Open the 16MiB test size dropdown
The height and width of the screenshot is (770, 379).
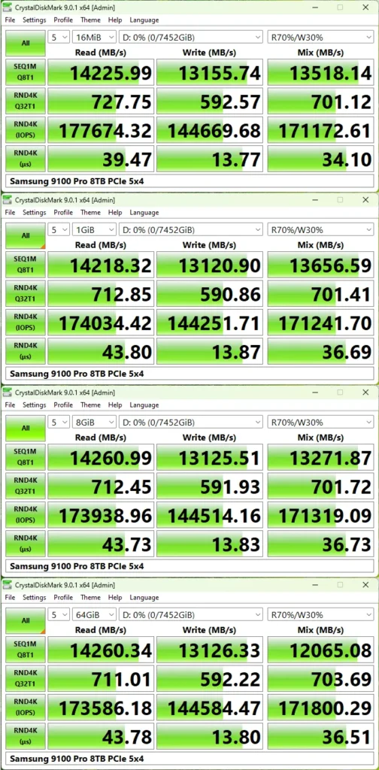coord(94,38)
